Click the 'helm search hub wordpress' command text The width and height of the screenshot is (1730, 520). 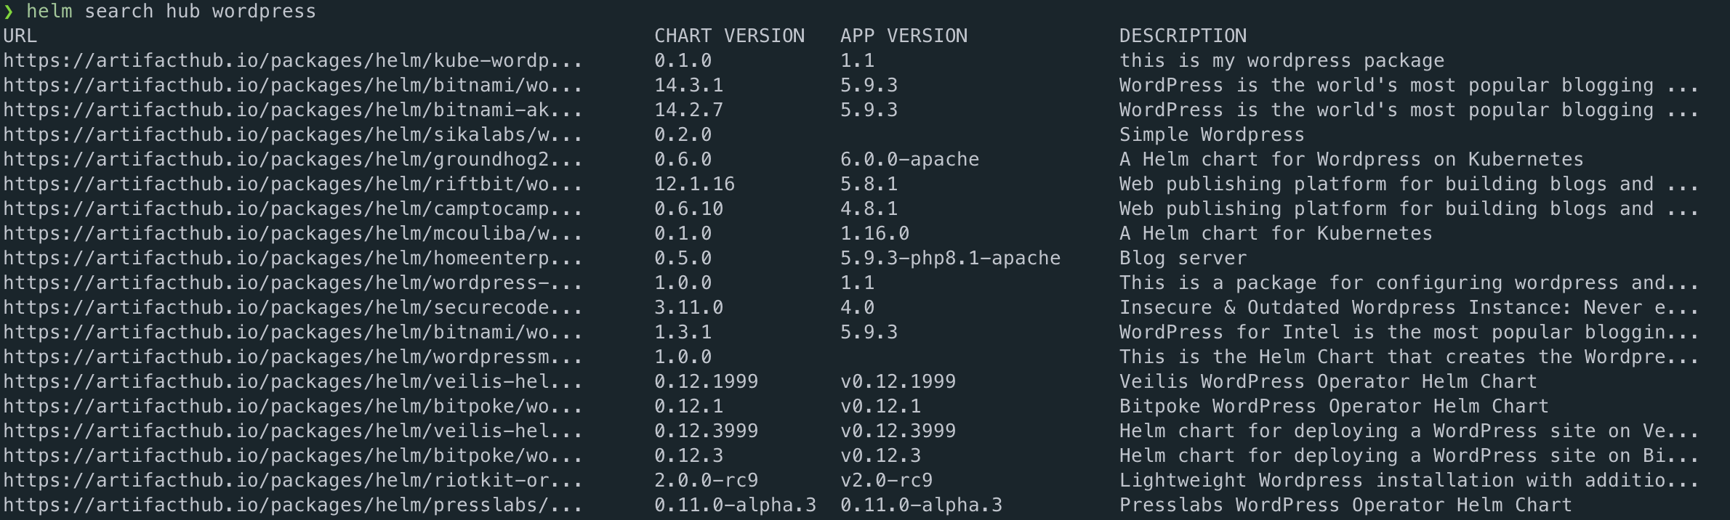172,12
